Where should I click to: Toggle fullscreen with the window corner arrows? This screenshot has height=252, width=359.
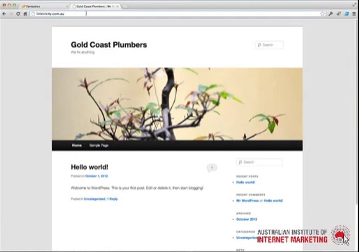[x=354, y=5]
